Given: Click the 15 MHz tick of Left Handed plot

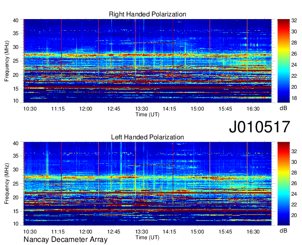Looking at the screenshot, I should [x=16, y=212].
